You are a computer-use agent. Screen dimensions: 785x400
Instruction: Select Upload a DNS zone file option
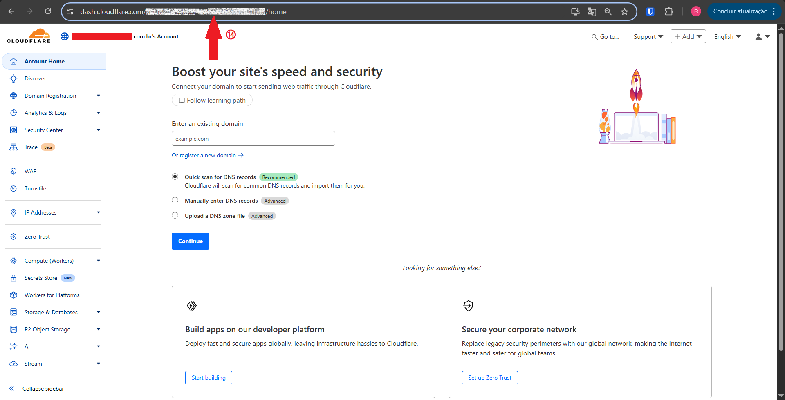click(x=175, y=215)
